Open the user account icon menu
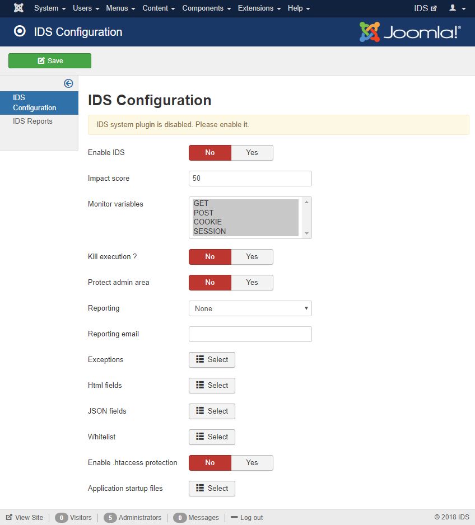The width and height of the screenshot is (475, 525). (x=457, y=8)
